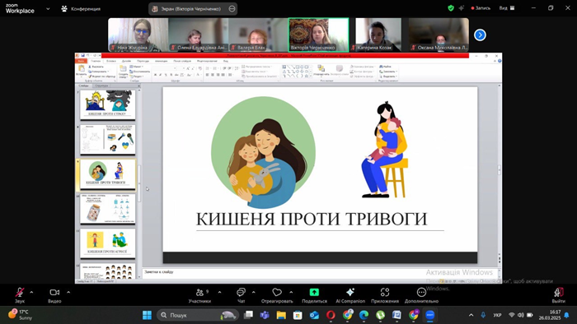This screenshot has width=577, height=324.
Task: Show next participants with blue arrow
Action: point(480,35)
